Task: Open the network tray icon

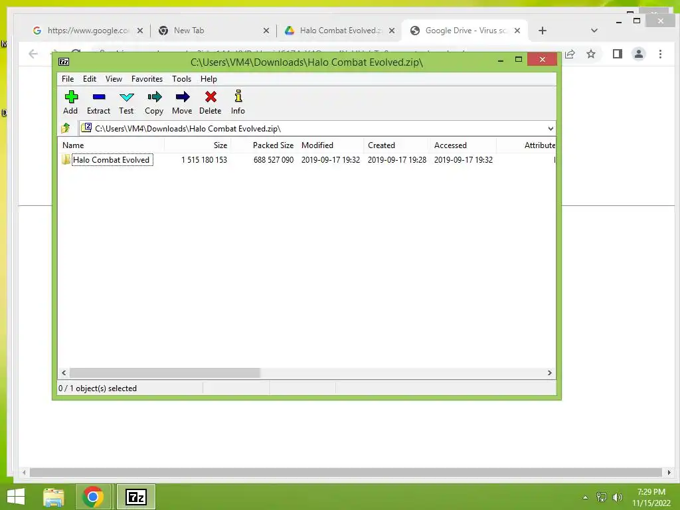Action: coord(602,497)
